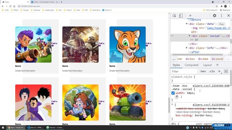Click the tank team card image
Screen dimensions: 232x130
(128, 103)
